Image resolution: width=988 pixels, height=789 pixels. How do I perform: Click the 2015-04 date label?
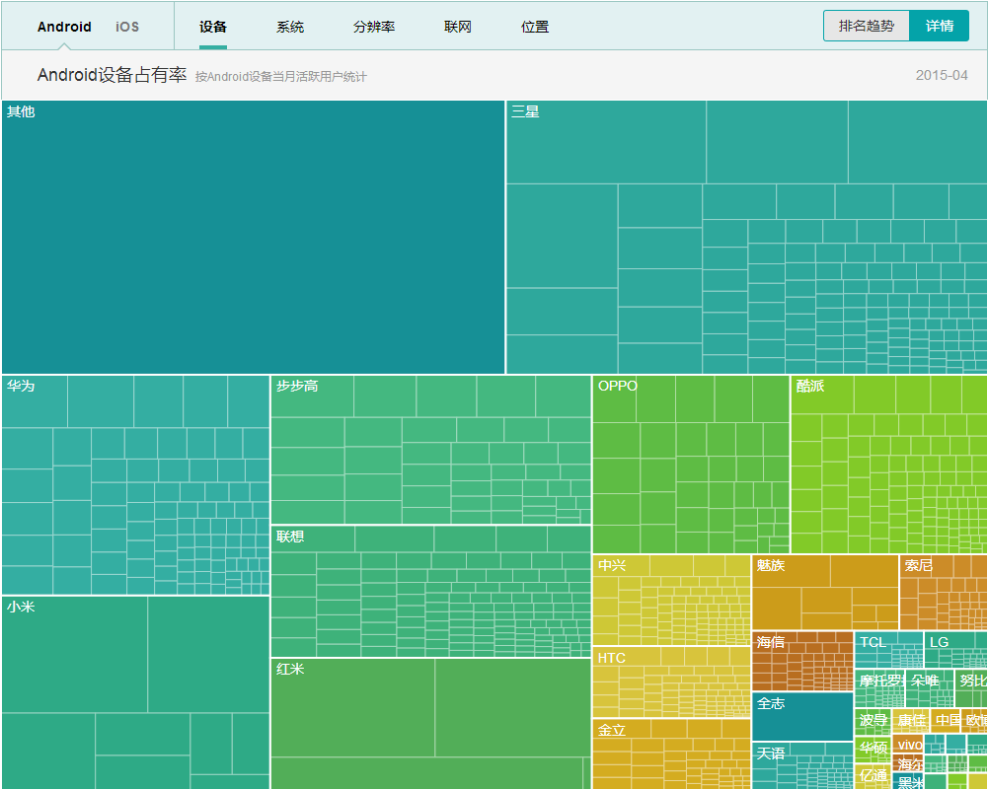pyautogui.click(x=942, y=75)
